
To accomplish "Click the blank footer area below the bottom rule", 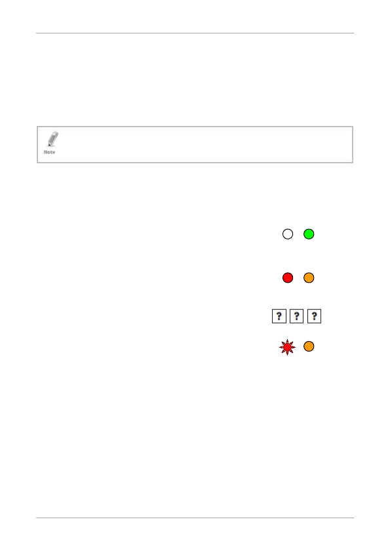I will [x=195, y=535].
